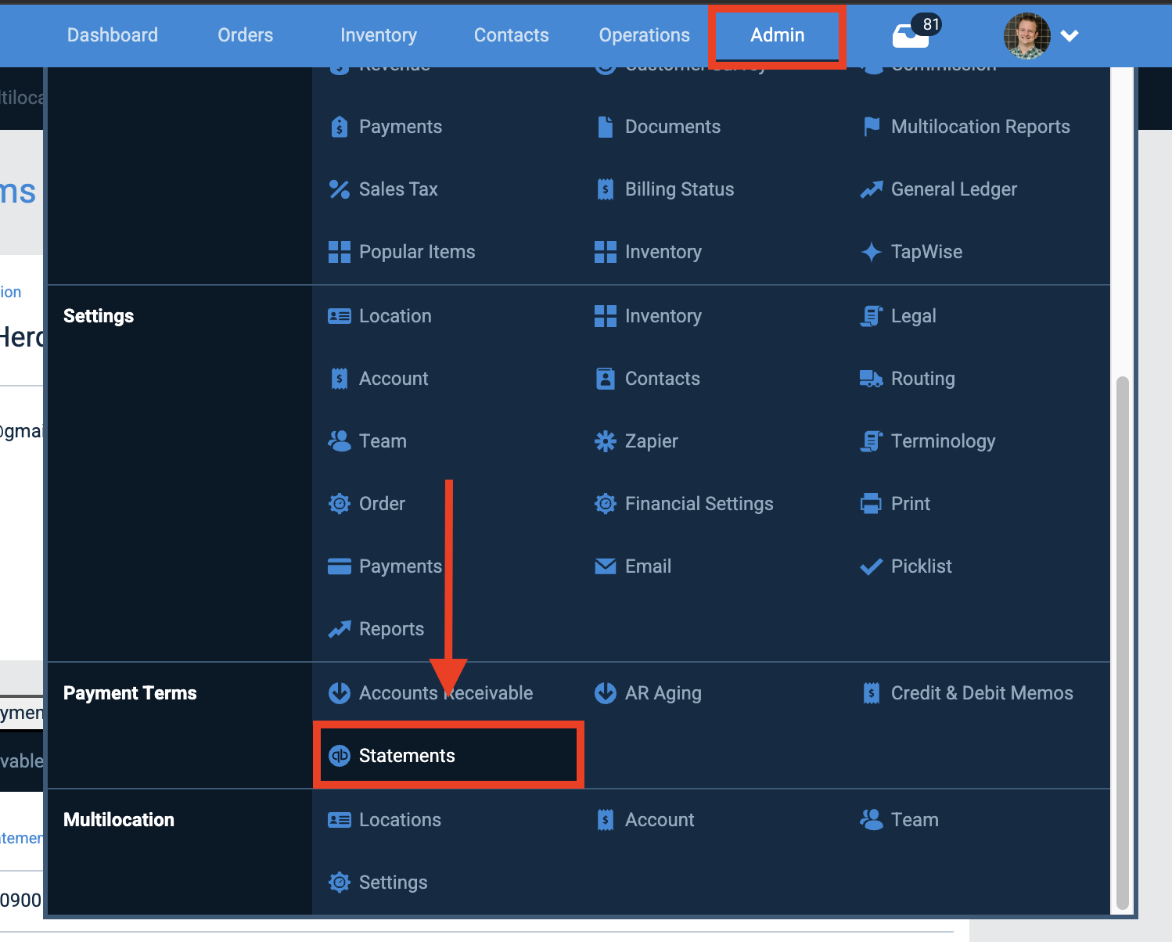Open the Dashboard tab
1172x942 pixels.
click(x=113, y=35)
